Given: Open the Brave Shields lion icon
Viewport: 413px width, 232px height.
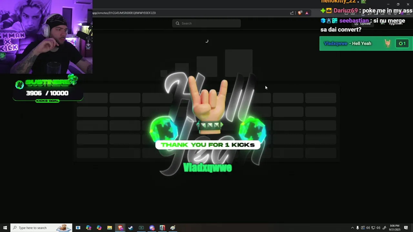Looking at the screenshot, I should tap(300, 13).
